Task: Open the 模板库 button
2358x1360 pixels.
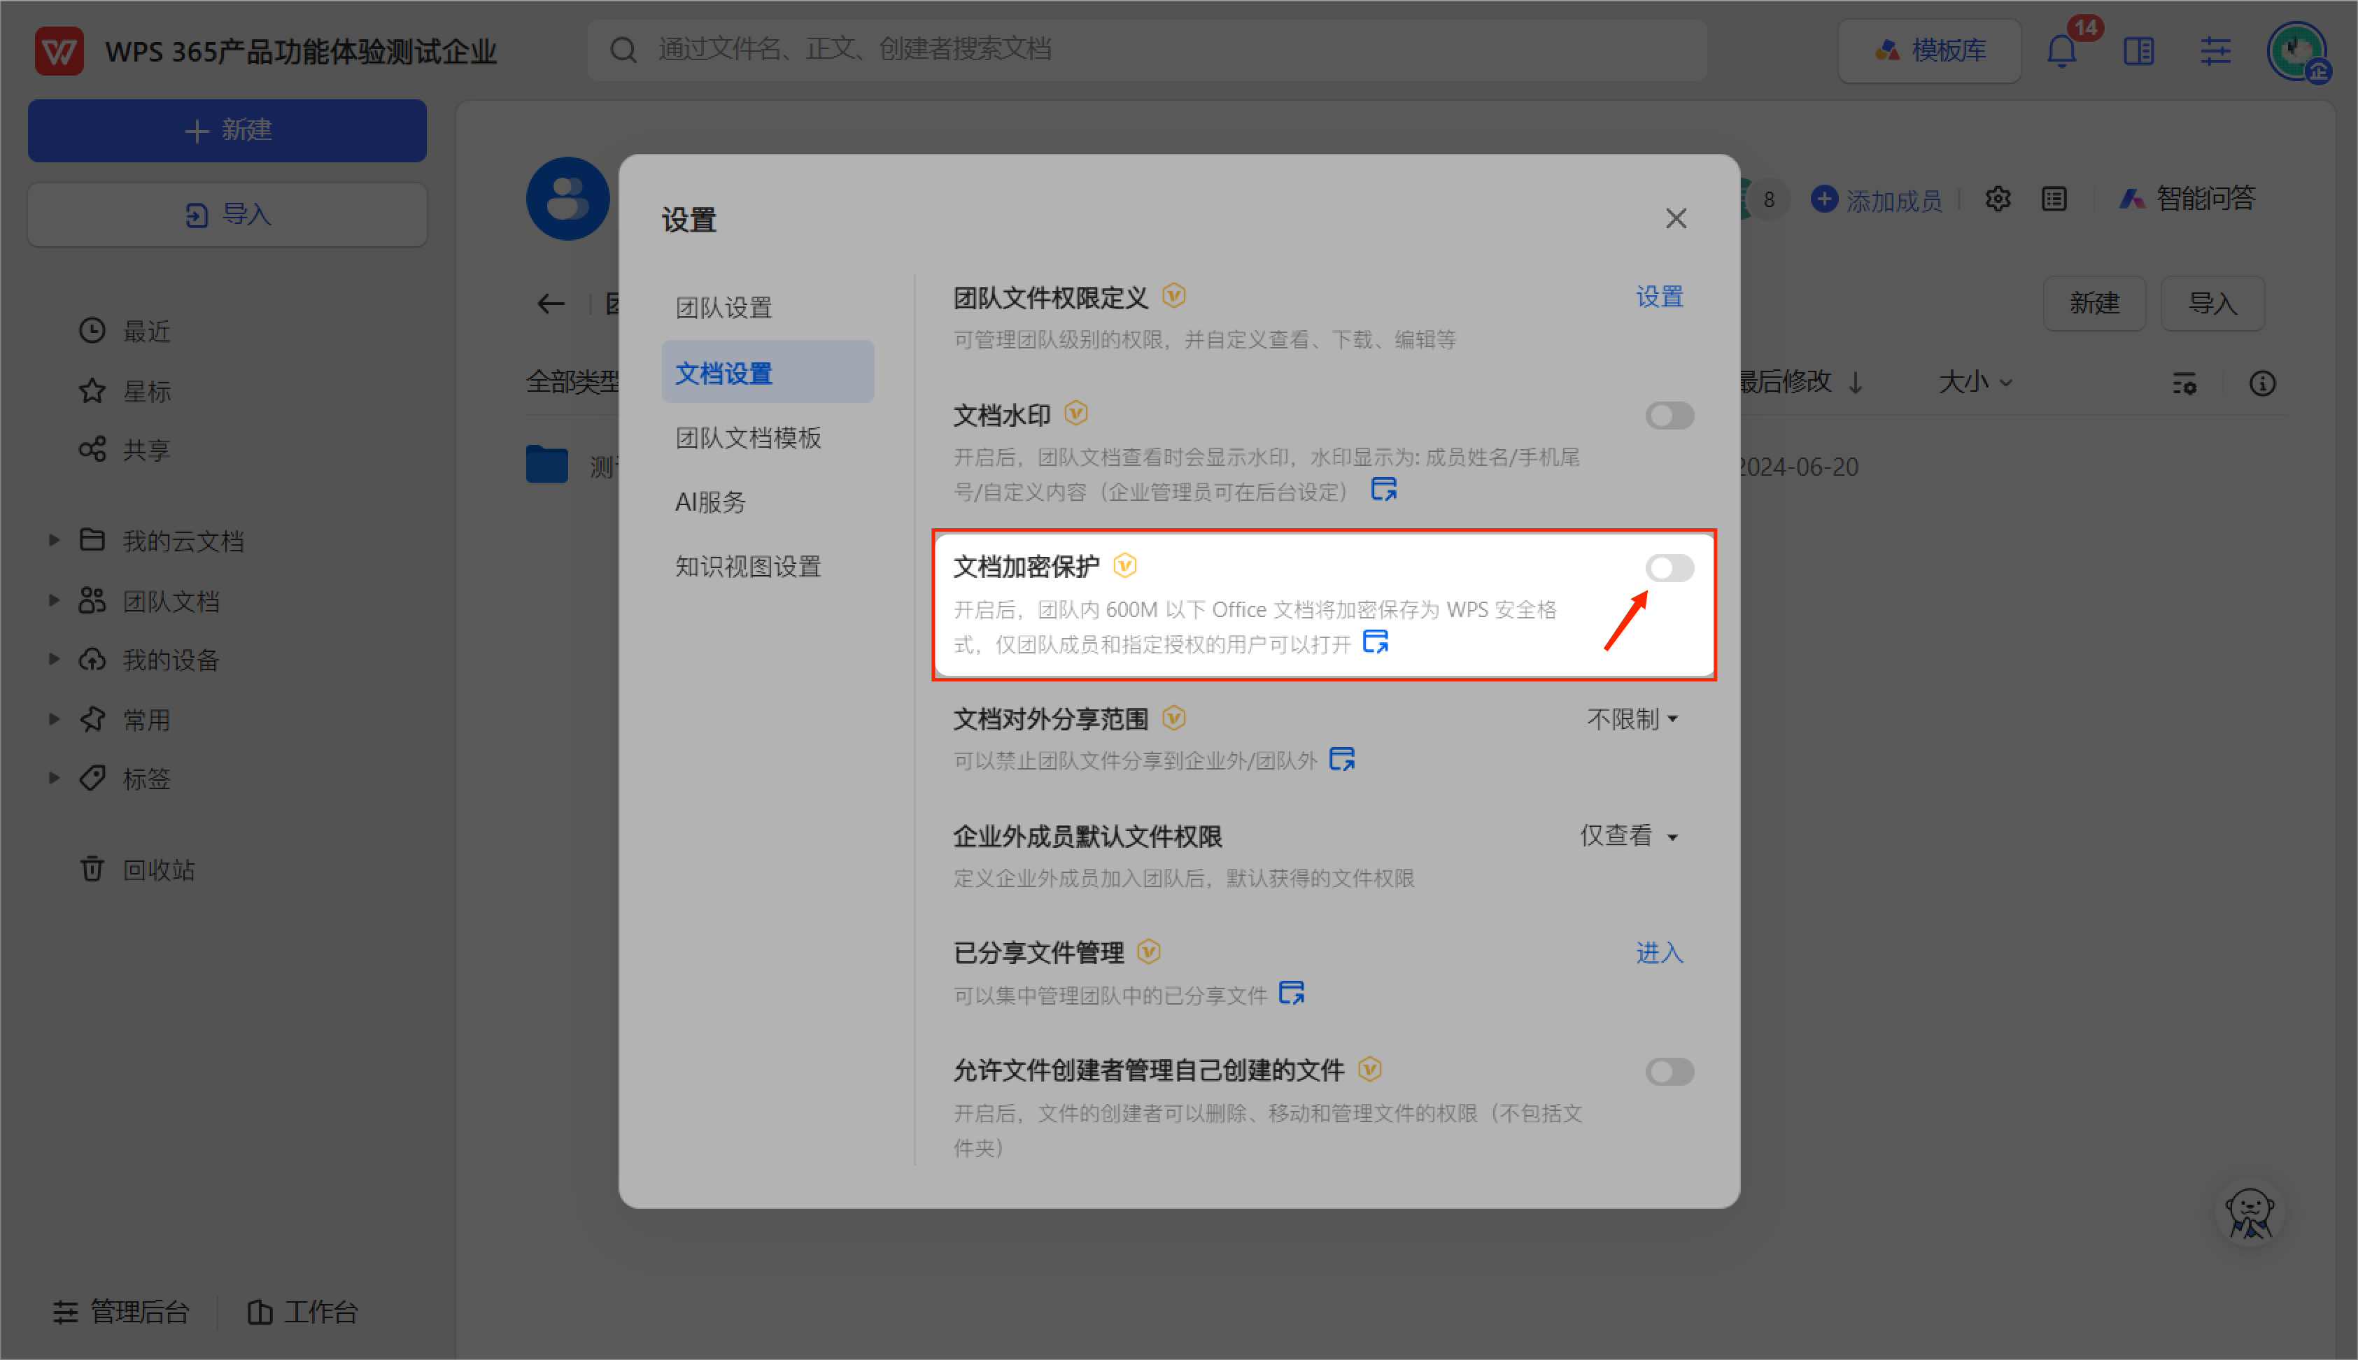Action: tap(1928, 50)
